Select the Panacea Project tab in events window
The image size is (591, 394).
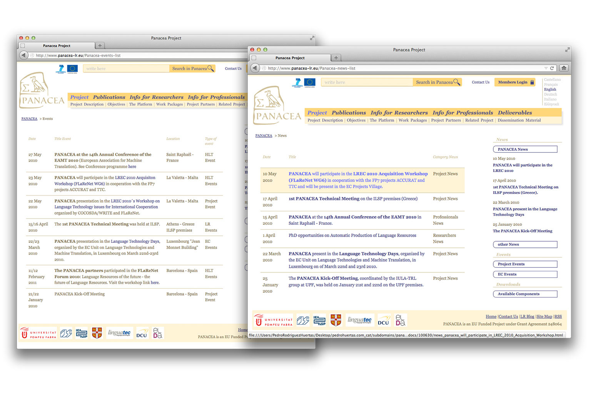[57, 45]
